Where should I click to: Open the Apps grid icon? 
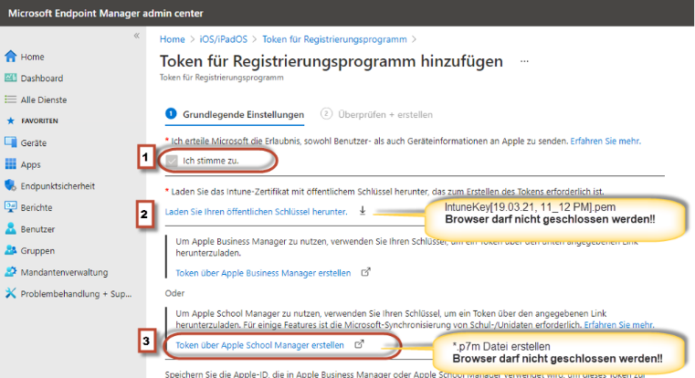pyautogui.click(x=11, y=164)
